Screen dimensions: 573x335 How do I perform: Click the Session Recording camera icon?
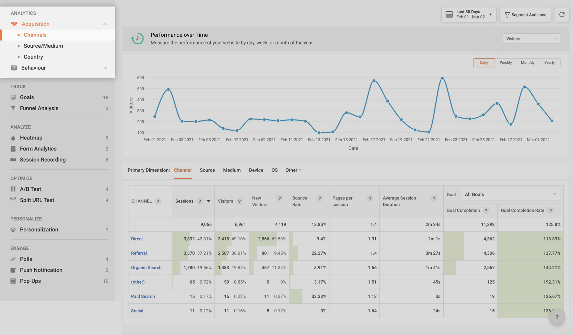13,160
